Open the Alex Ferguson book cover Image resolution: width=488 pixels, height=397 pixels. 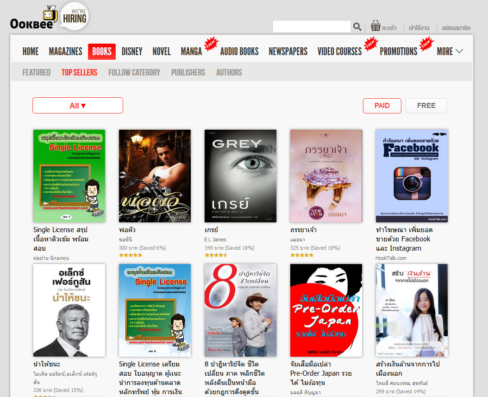pos(69,310)
